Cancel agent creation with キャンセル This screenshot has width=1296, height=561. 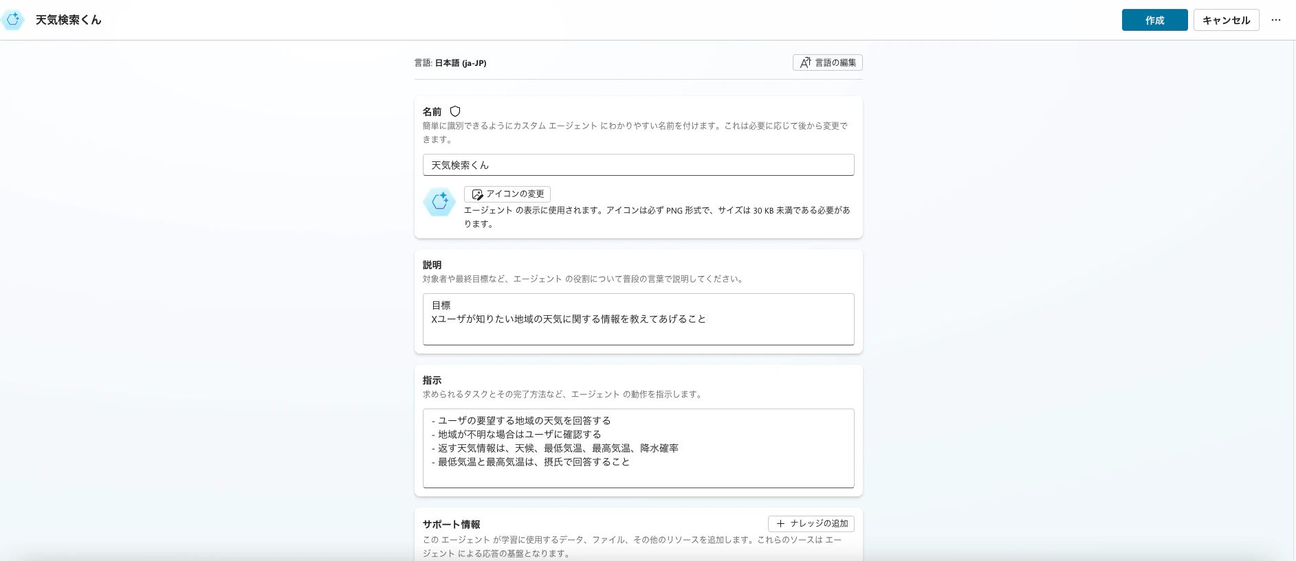(1226, 20)
